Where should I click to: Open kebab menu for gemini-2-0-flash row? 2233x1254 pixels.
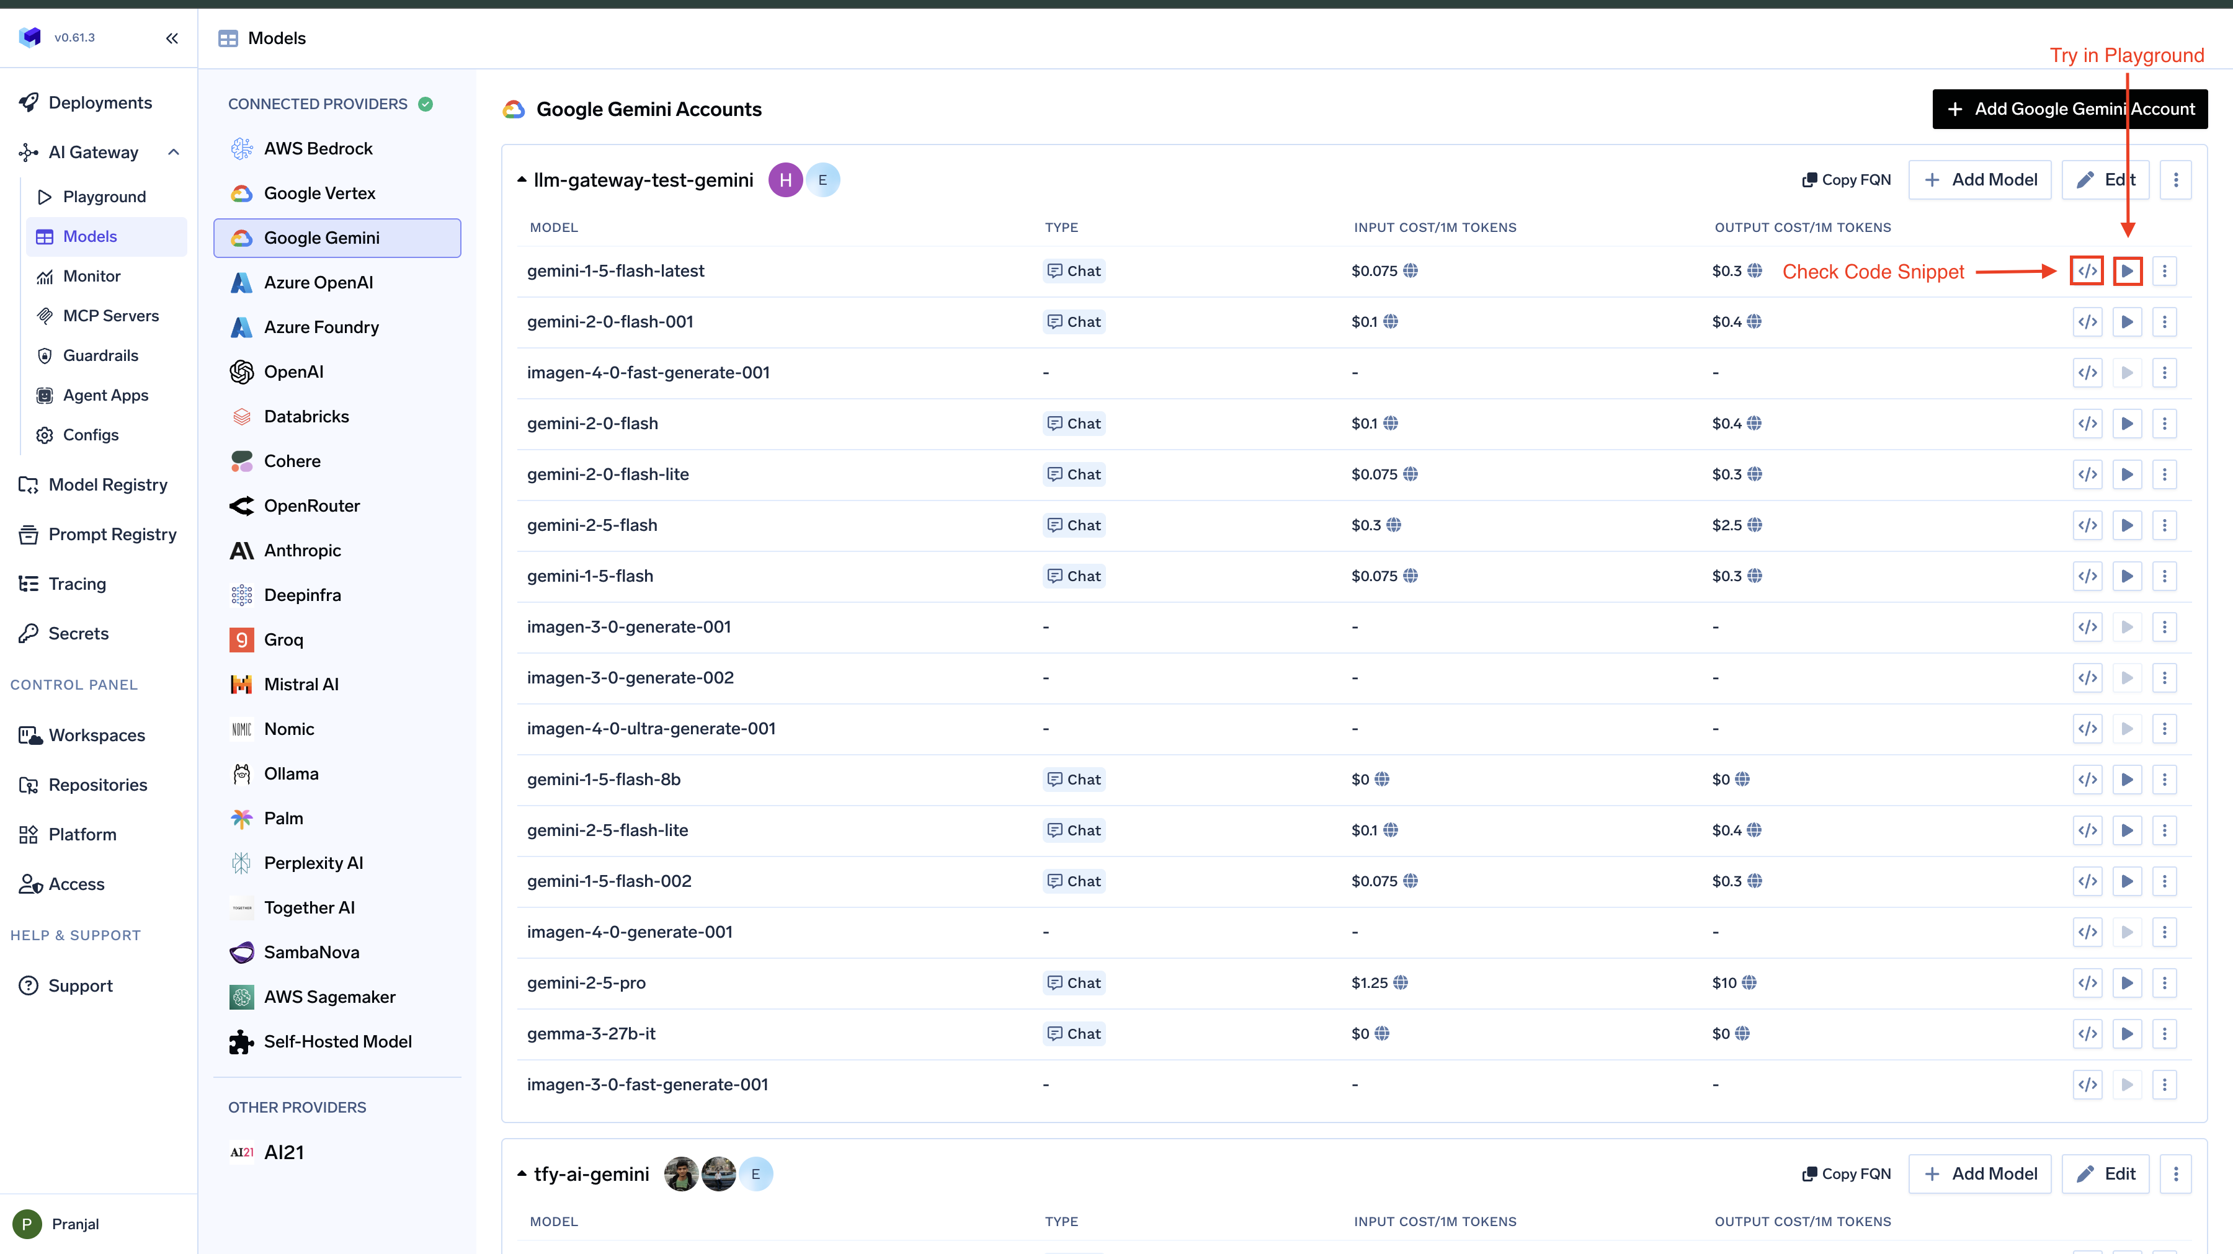coord(2165,424)
